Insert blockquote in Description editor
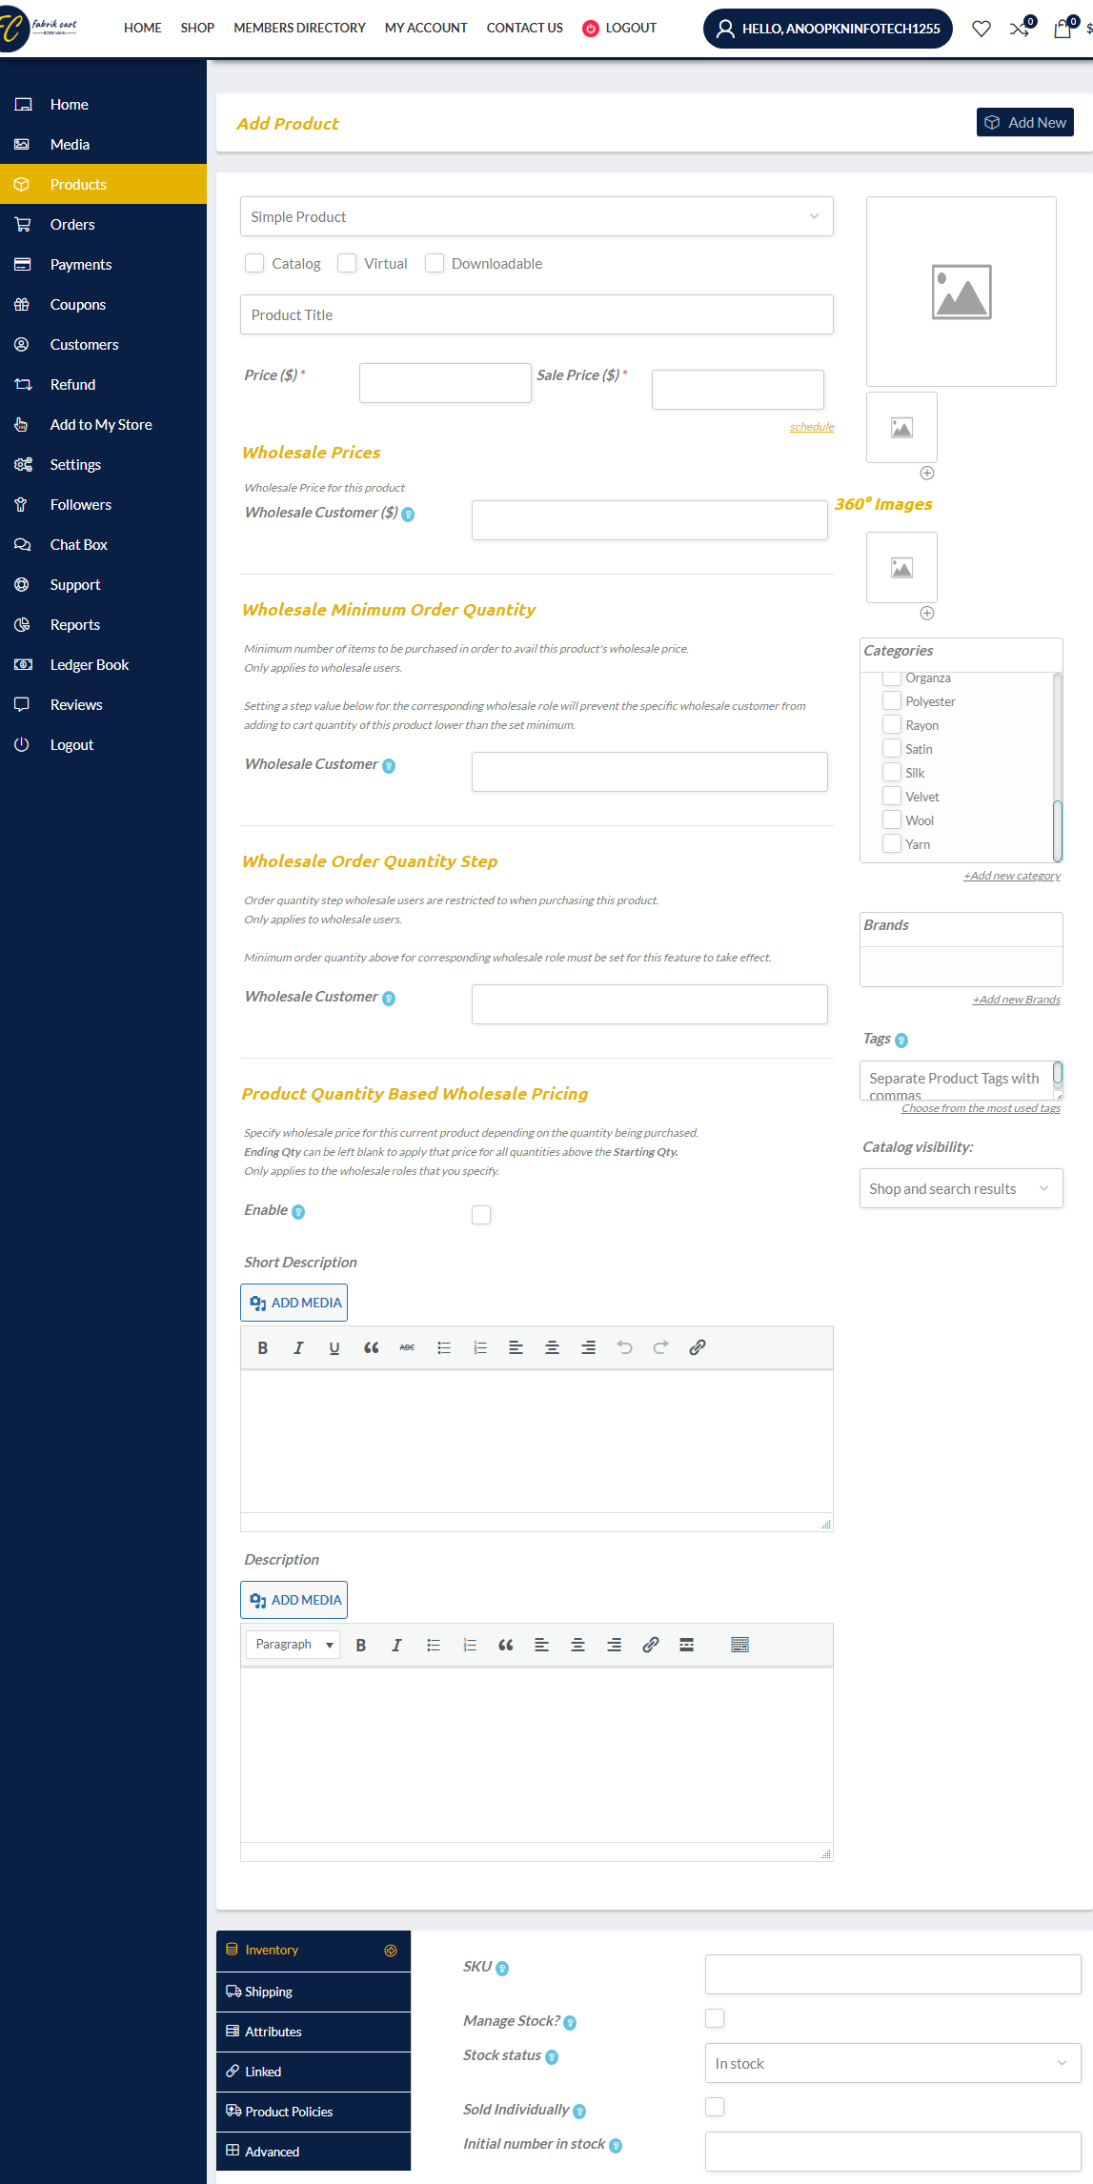Screen dimensions: 1093x2184 click(x=505, y=1645)
